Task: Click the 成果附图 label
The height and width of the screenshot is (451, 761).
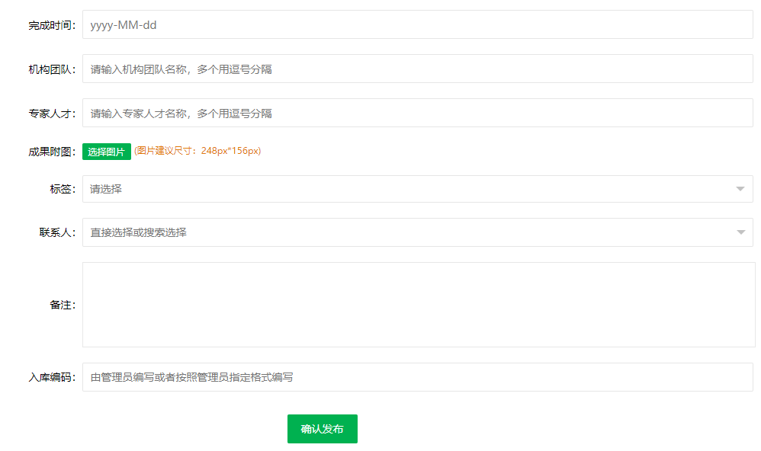Action: 52,152
